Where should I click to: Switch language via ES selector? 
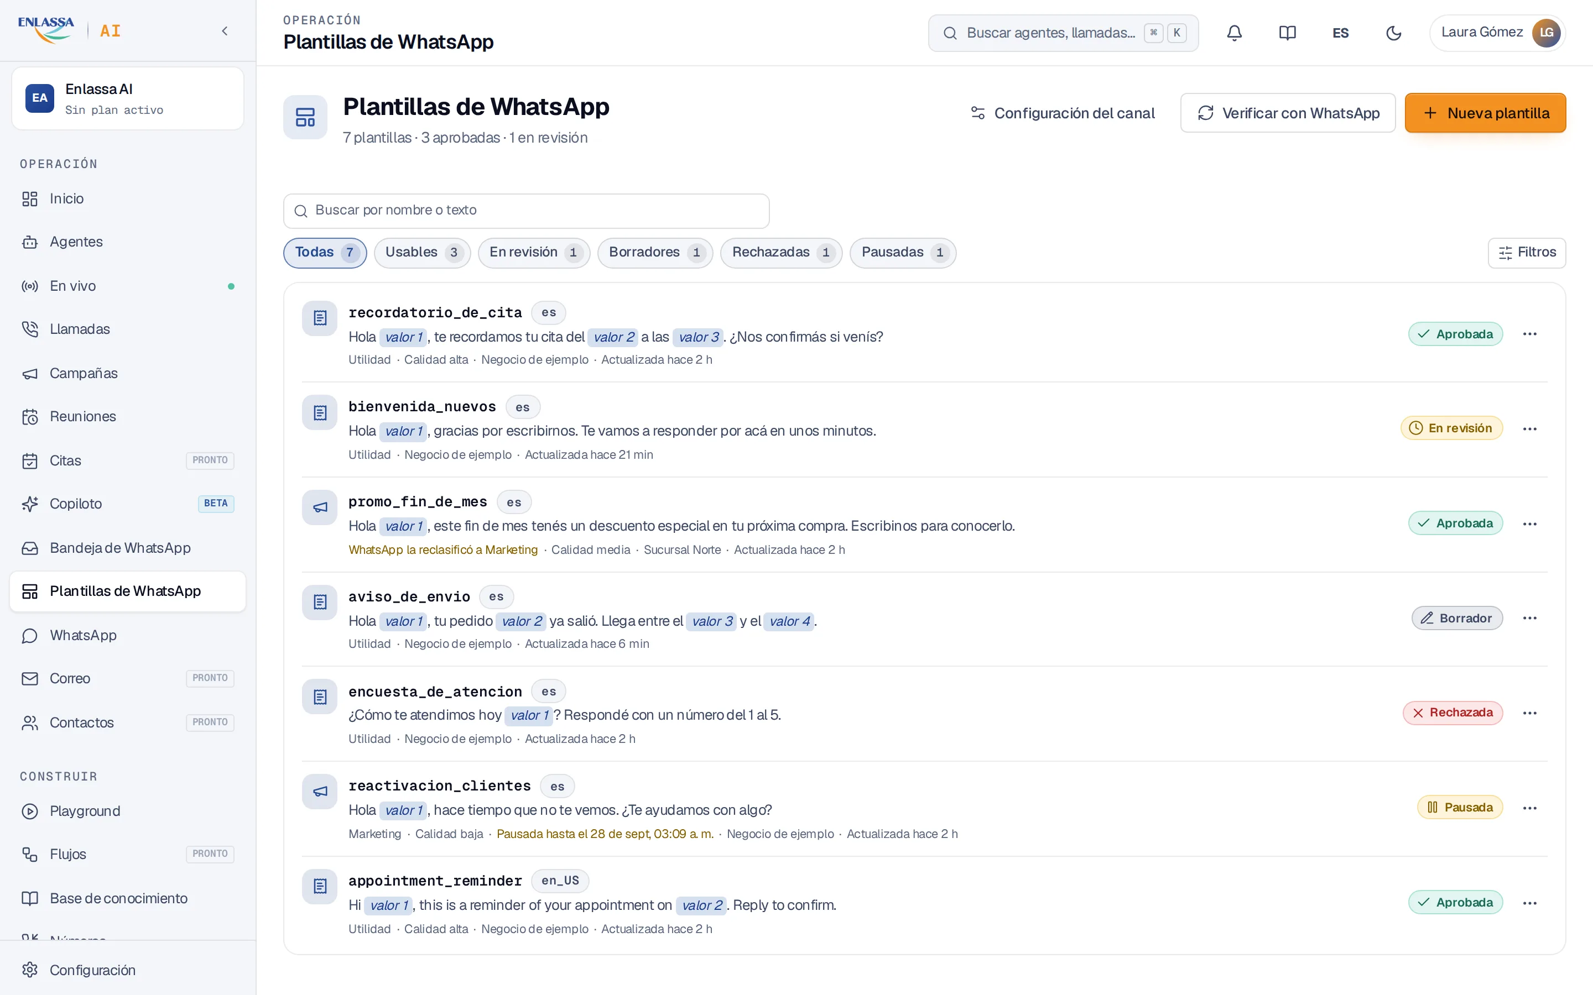(x=1340, y=33)
